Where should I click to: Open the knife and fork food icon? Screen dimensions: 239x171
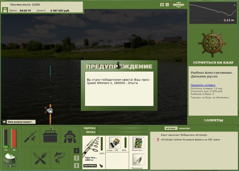pos(40,158)
